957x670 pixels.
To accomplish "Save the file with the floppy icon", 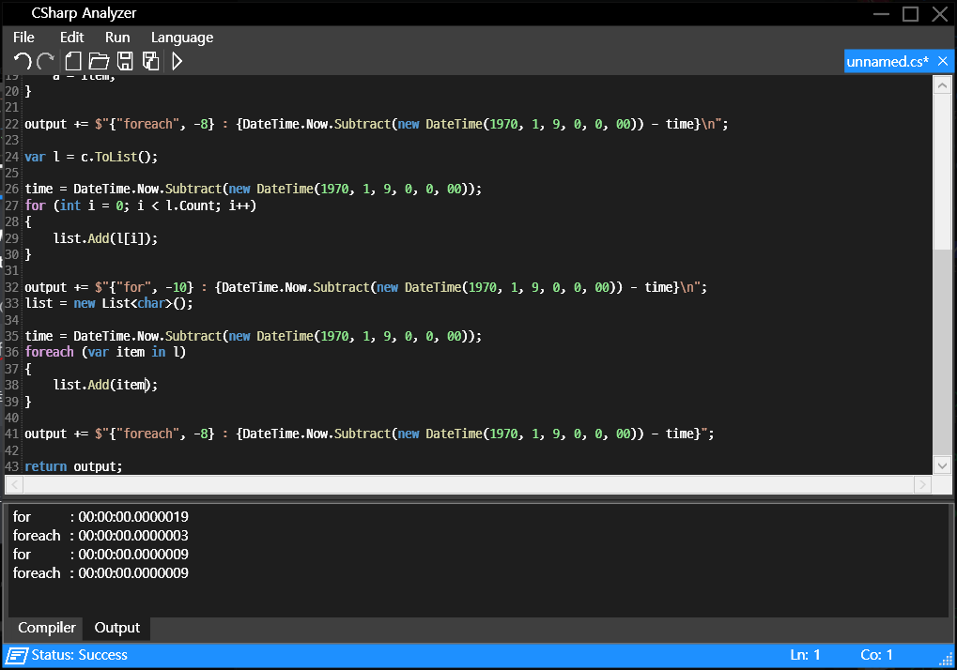I will [125, 62].
